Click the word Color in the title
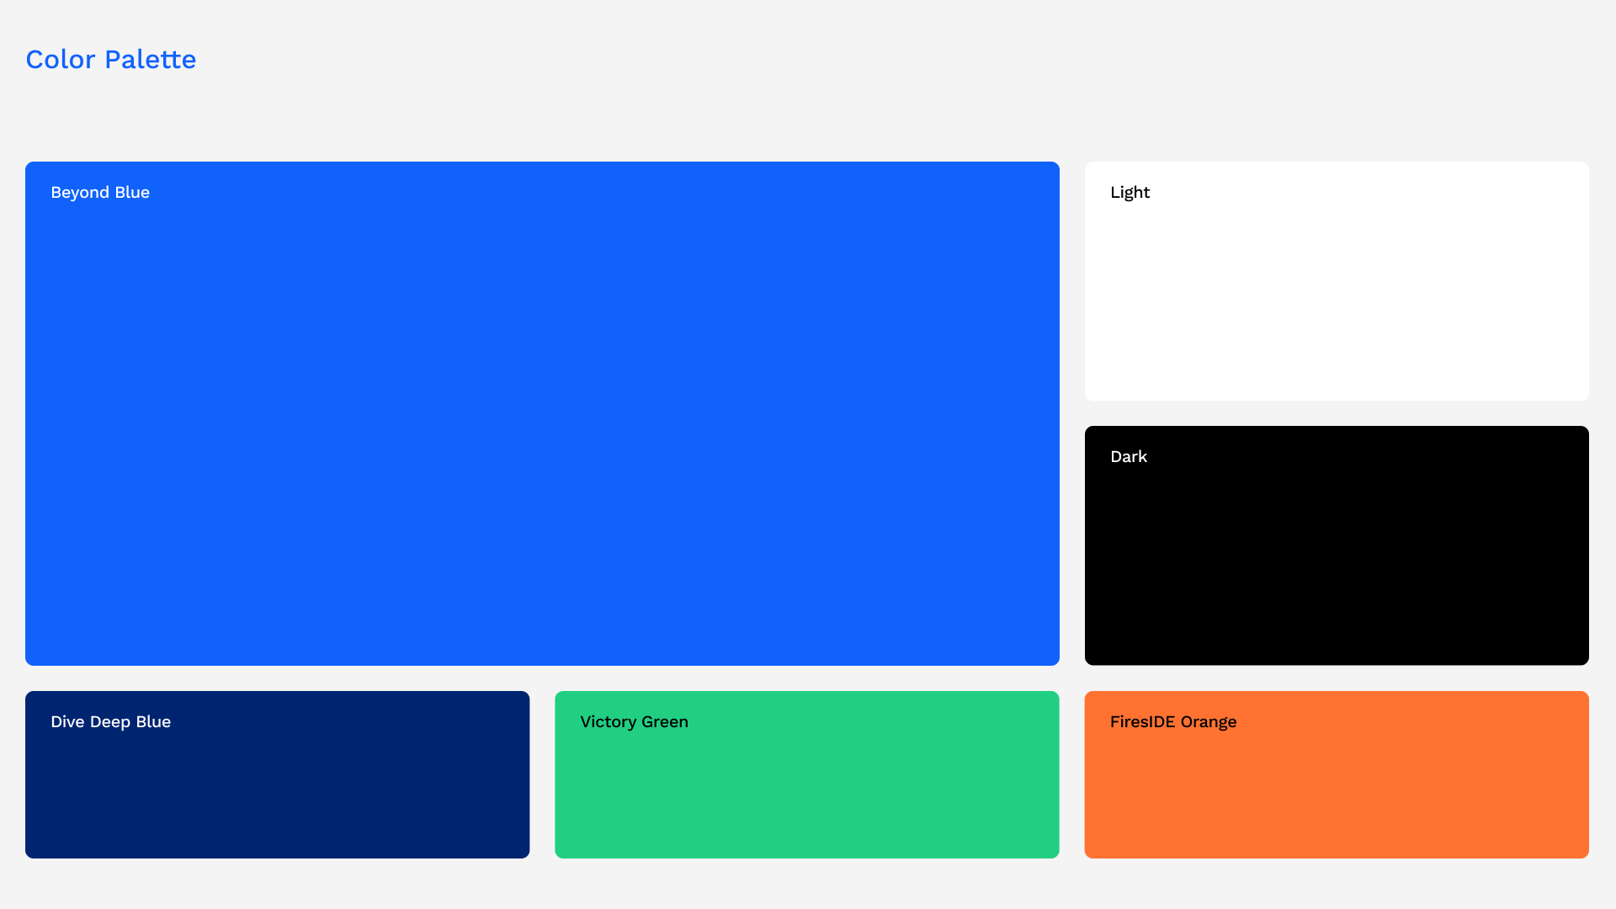1616x909 pixels. click(60, 60)
